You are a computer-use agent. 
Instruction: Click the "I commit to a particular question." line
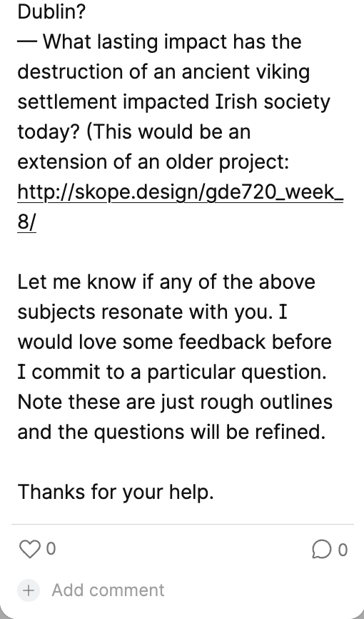[x=172, y=372]
